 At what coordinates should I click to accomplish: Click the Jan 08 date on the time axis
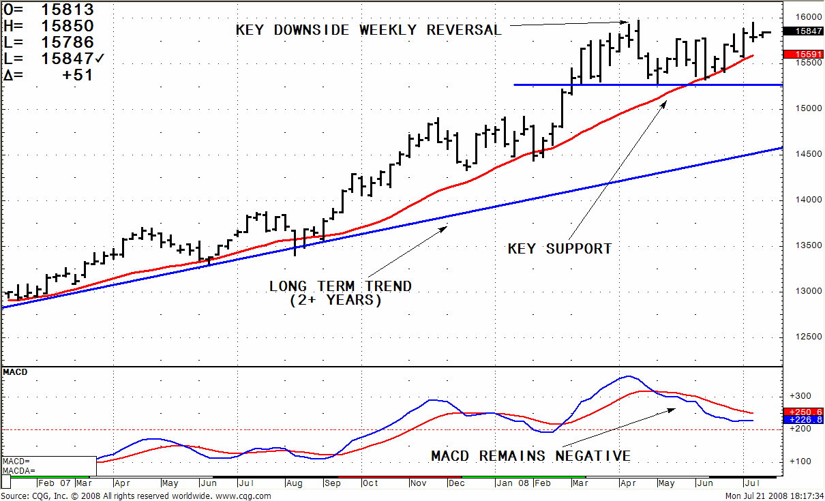511,483
